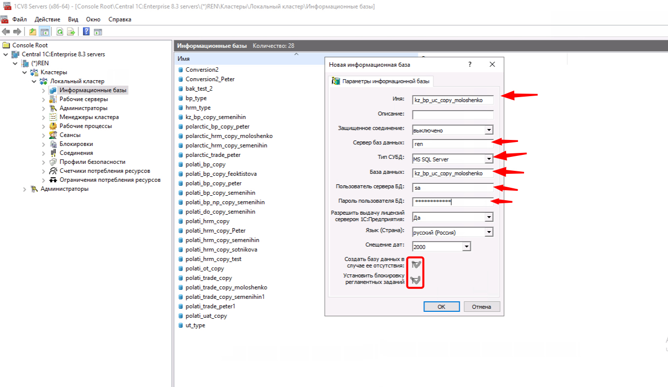Open the Язык (Страна) dropdown
The width and height of the screenshot is (668, 387).
tap(489, 232)
